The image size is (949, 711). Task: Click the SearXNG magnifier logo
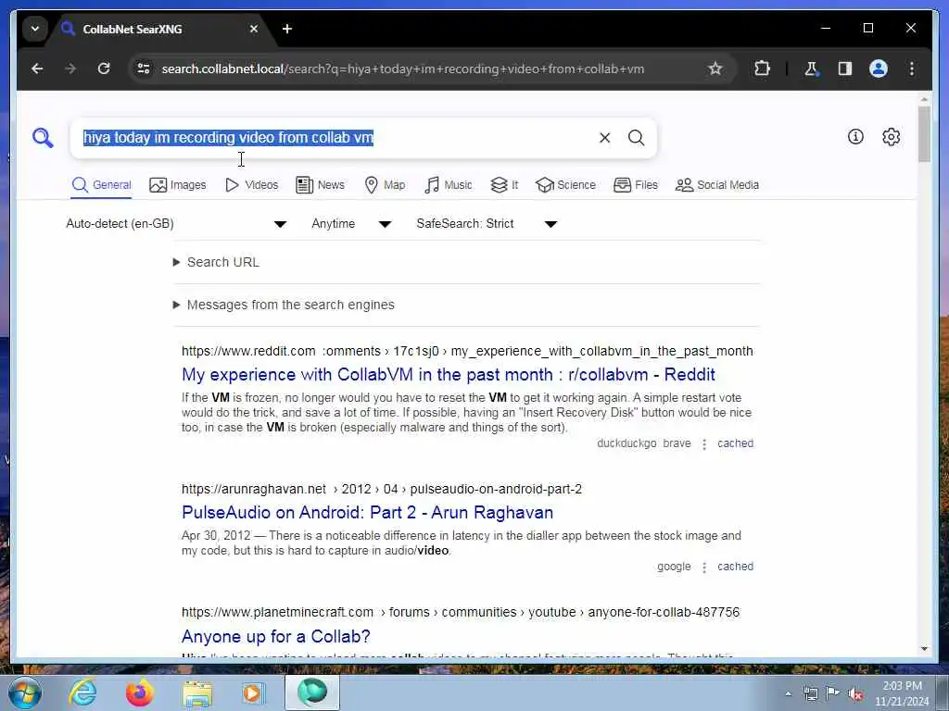coord(43,138)
